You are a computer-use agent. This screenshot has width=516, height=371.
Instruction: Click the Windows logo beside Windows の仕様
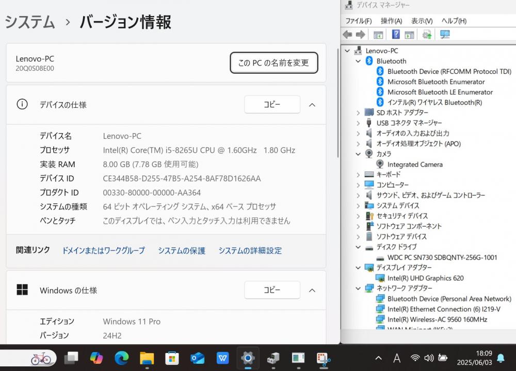(22, 289)
